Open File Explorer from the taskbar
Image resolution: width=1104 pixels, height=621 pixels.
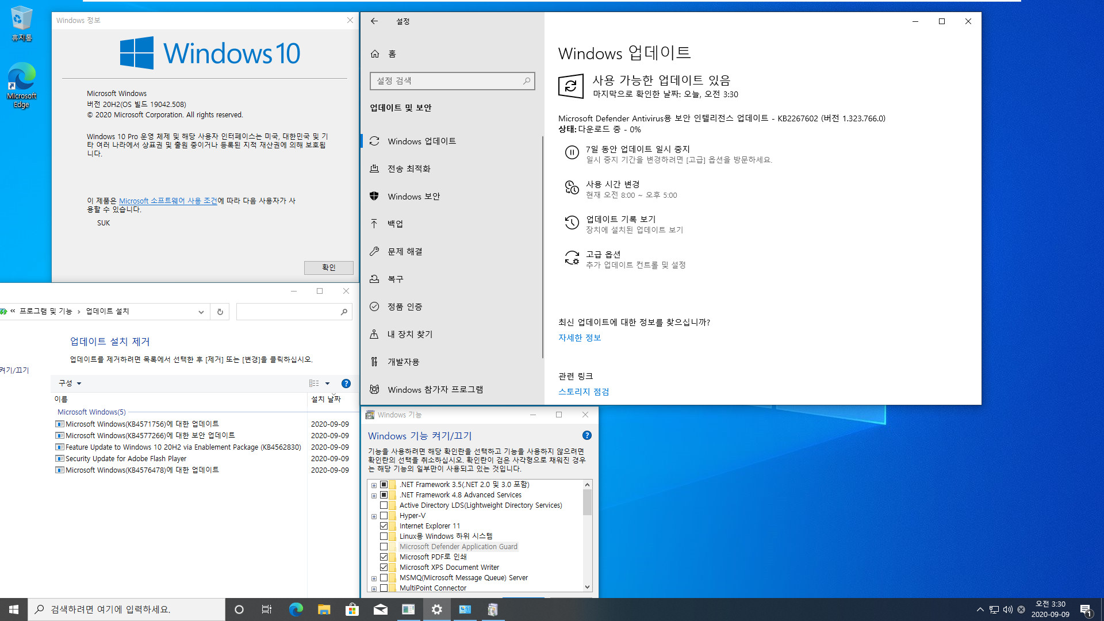[324, 609]
